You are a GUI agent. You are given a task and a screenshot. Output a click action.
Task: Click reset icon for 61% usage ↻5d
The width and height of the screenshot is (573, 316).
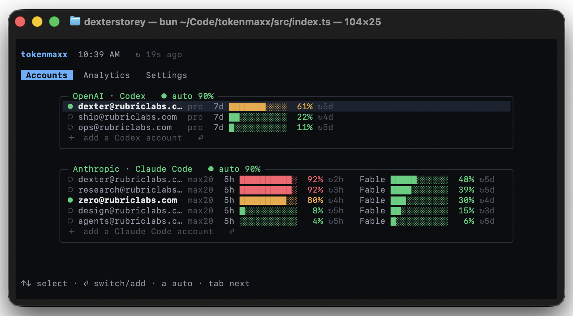(320, 107)
